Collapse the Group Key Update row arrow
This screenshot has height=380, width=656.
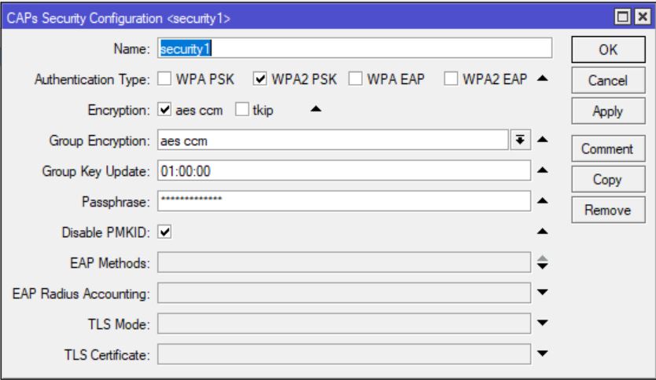542,170
